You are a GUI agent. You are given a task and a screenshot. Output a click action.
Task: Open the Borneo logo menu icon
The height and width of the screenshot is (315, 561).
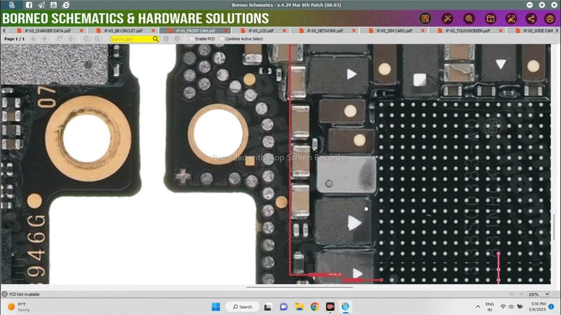12,5
